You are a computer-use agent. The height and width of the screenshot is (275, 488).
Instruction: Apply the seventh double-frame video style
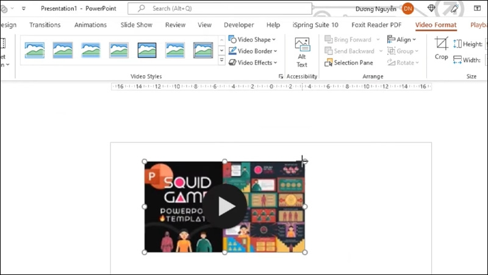point(203,50)
